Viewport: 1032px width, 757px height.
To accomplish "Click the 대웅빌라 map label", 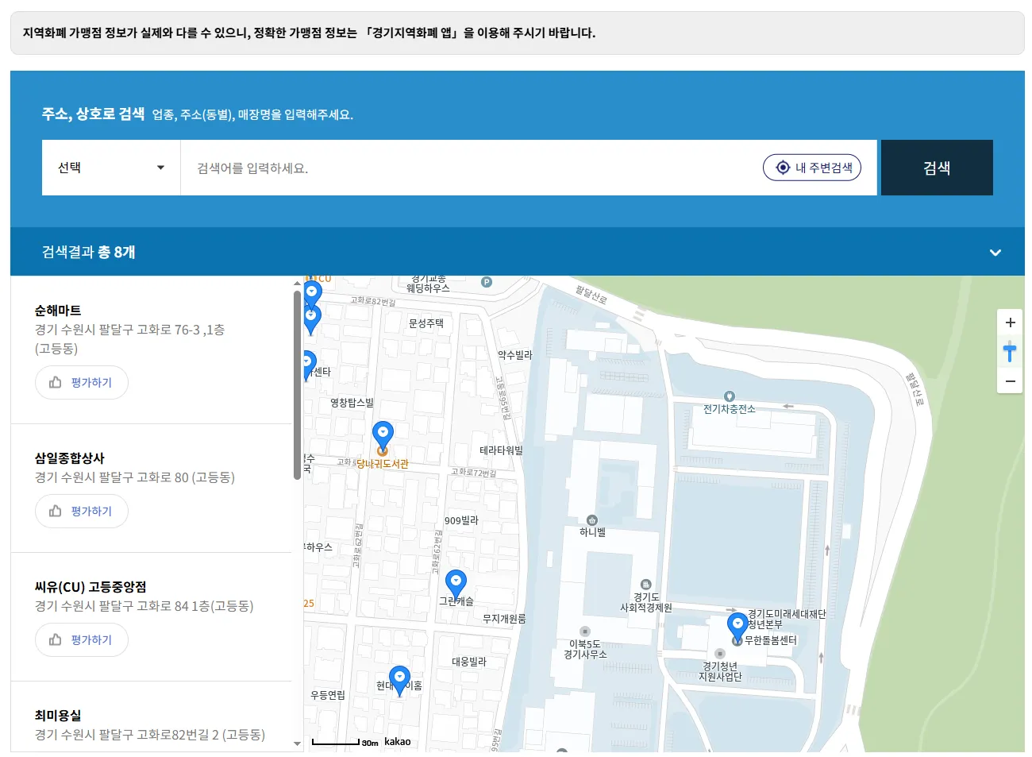I will click(469, 662).
